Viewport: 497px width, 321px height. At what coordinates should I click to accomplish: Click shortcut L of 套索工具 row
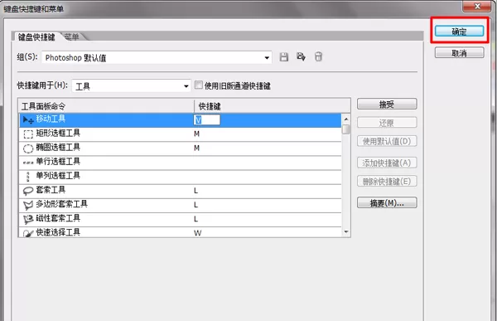pyautogui.click(x=195, y=191)
